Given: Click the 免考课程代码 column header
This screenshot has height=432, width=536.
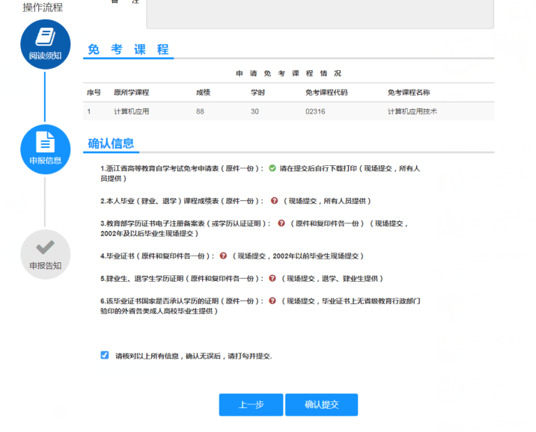Looking at the screenshot, I should pos(326,93).
